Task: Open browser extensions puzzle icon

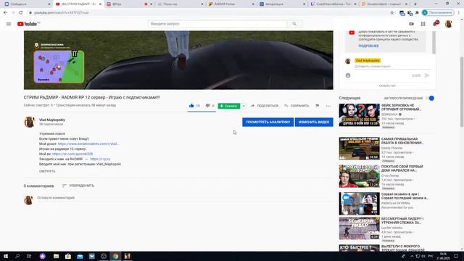Action: [x=417, y=13]
